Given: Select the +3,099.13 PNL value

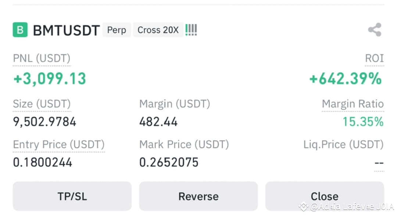Looking at the screenshot, I should tap(50, 79).
